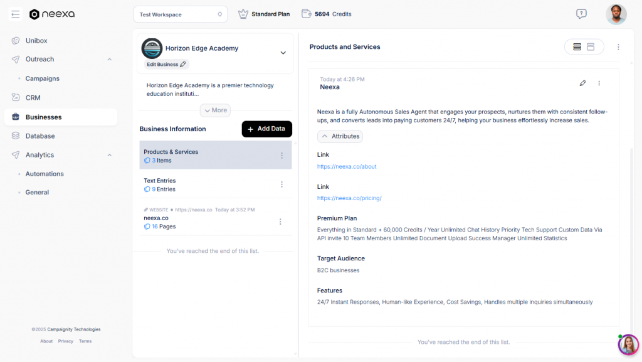Click the pencil edit icon for Neexa

[x=582, y=83]
